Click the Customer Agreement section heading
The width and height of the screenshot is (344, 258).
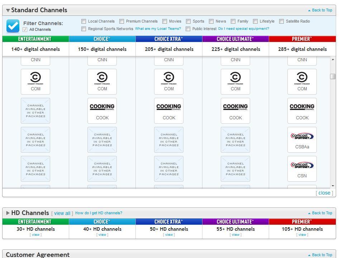pos(38,254)
